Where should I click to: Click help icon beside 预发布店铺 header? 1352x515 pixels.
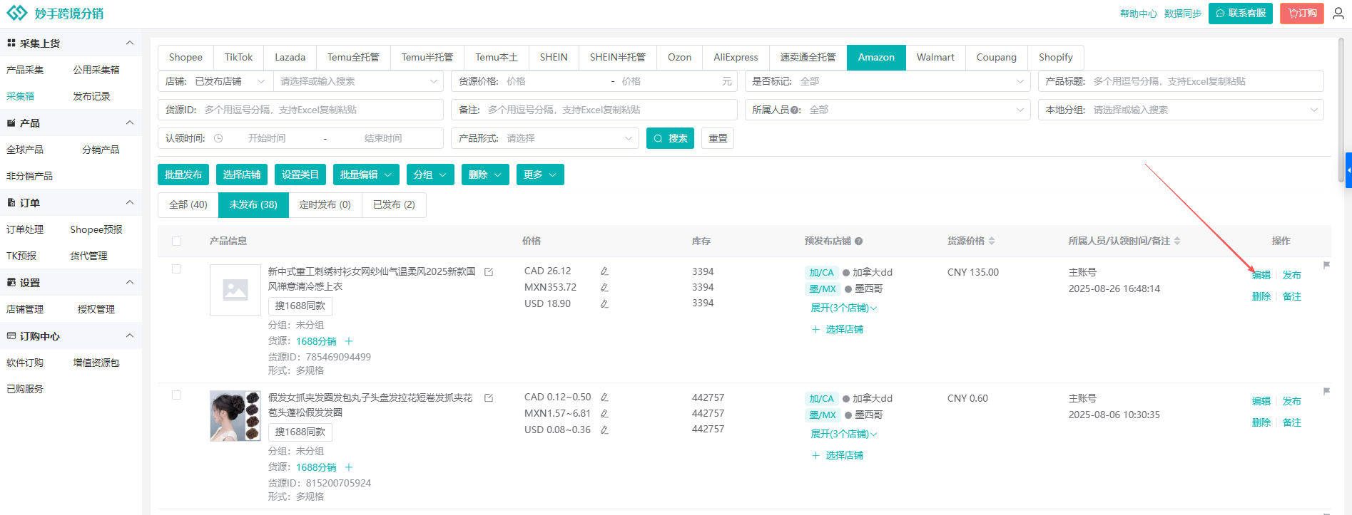pos(859,241)
